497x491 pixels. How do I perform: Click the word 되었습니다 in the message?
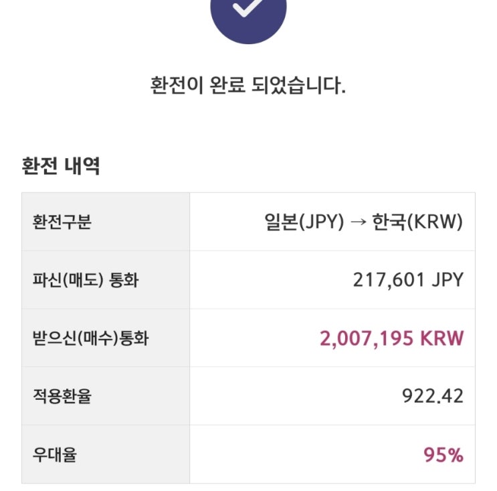coord(305,86)
